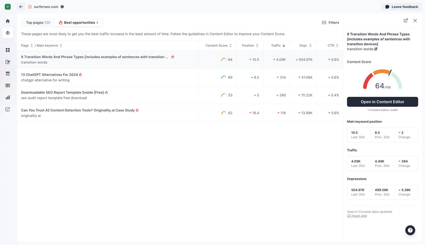Sort by Position column
The image size is (425, 245).
pos(250,45)
